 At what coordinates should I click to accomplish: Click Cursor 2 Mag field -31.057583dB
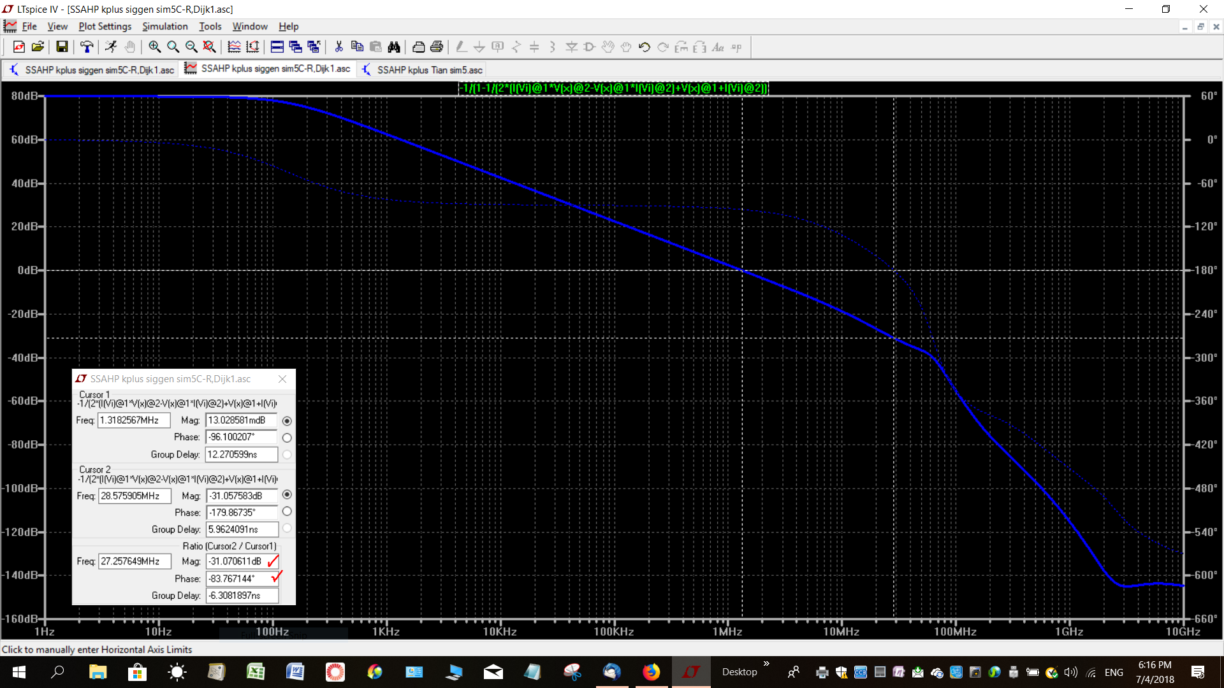pos(242,496)
